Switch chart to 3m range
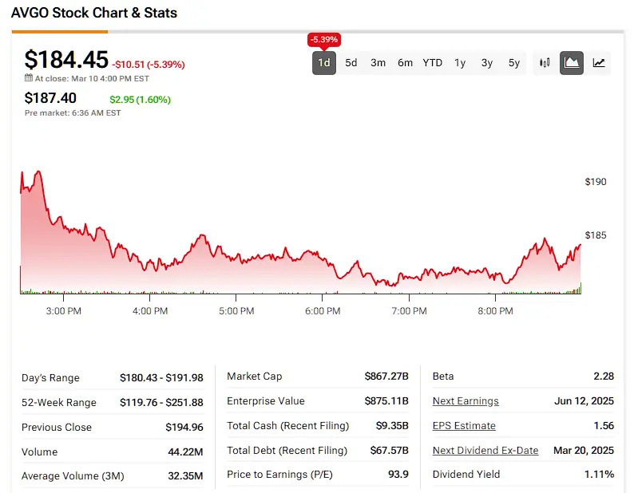Screen dimensions: 634x493 [378, 63]
